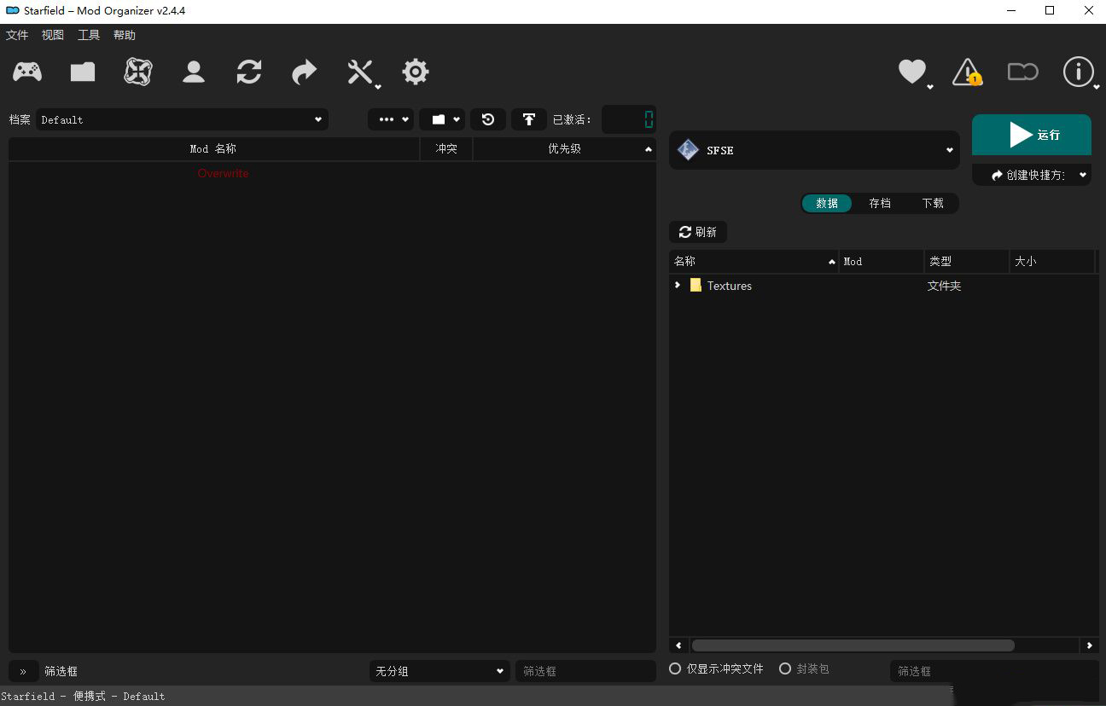Open the profiles person icon

(x=194, y=72)
